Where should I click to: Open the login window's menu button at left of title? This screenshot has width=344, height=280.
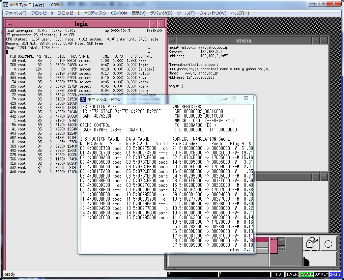[10, 24]
